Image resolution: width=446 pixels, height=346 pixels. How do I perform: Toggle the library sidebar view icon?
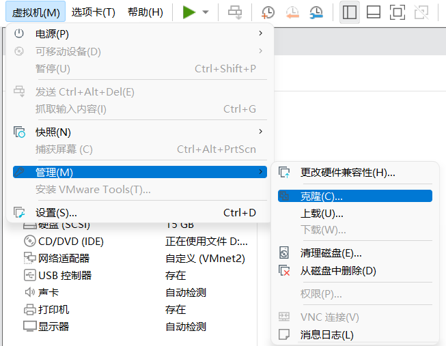coord(350,12)
